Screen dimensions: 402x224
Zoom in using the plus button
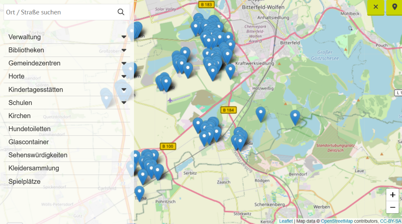coord(392,195)
